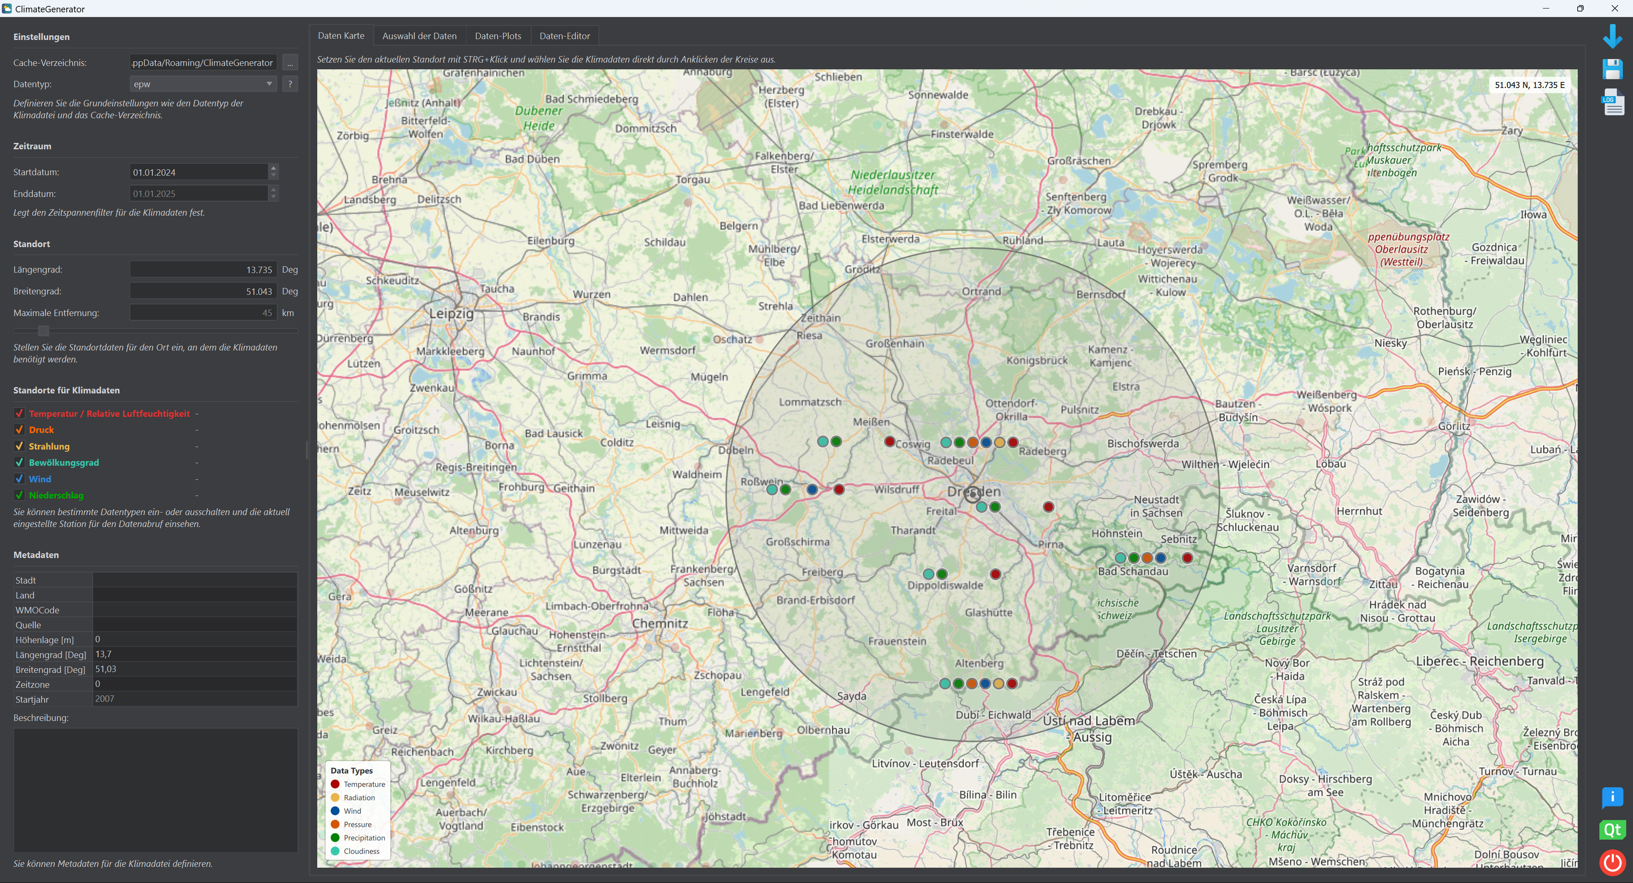Disable the Niederschlag checkbox
This screenshot has height=883, width=1633.
click(19, 495)
